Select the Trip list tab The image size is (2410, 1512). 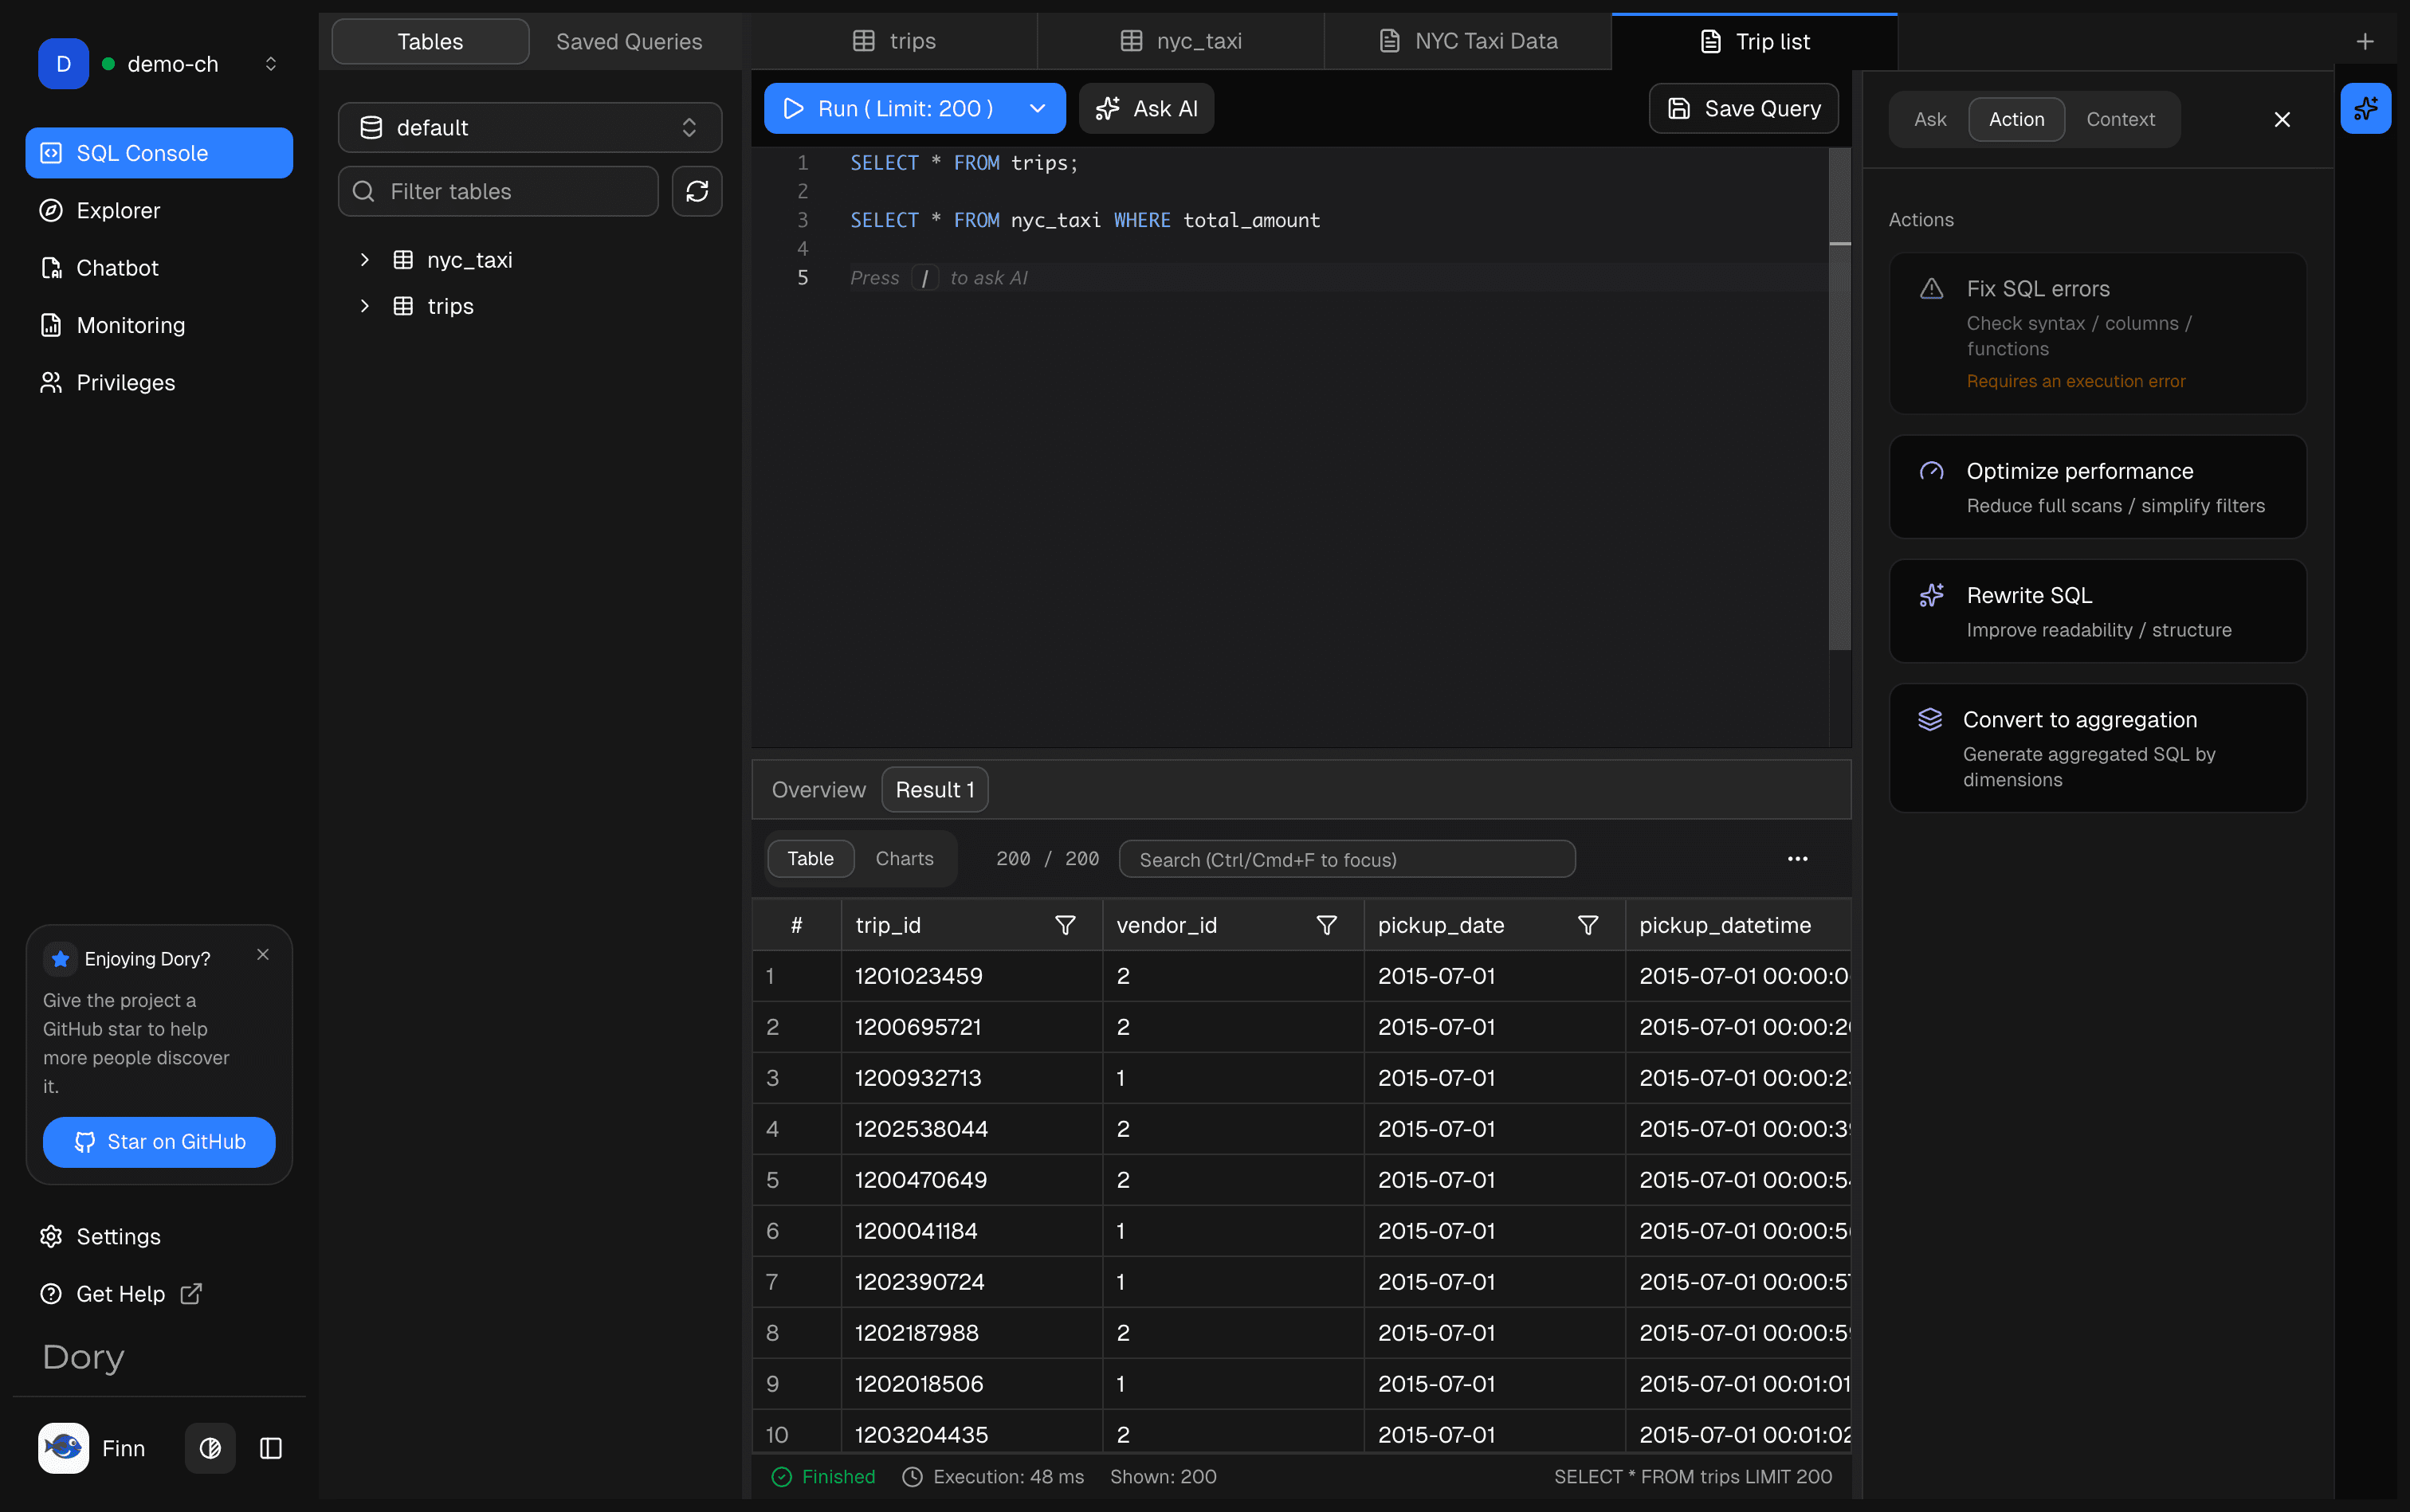[x=1754, y=41]
